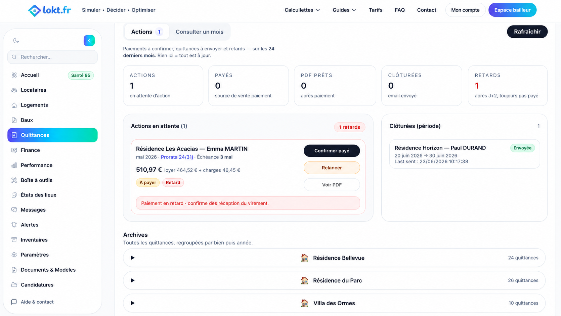Click the red Retard tag
Screen dimensions: 561x316
[173, 183]
